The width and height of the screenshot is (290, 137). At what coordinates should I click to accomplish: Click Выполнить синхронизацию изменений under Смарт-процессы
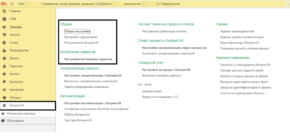point(168,54)
